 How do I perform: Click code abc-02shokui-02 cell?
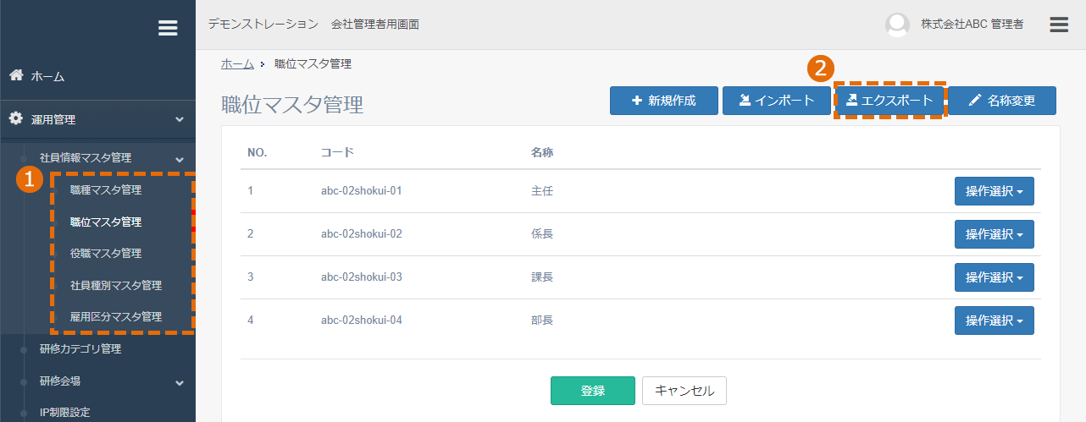tap(362, 234)
